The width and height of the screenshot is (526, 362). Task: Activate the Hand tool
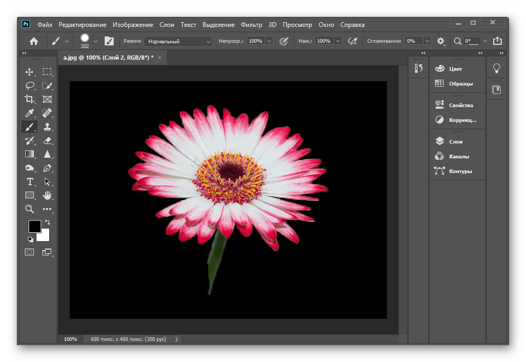pos(47,195)
